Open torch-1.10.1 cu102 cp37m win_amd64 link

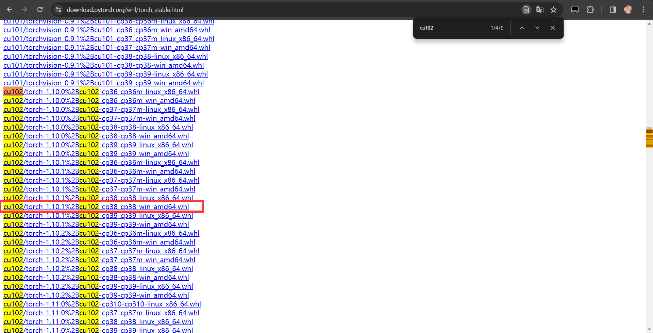(99, 189)
